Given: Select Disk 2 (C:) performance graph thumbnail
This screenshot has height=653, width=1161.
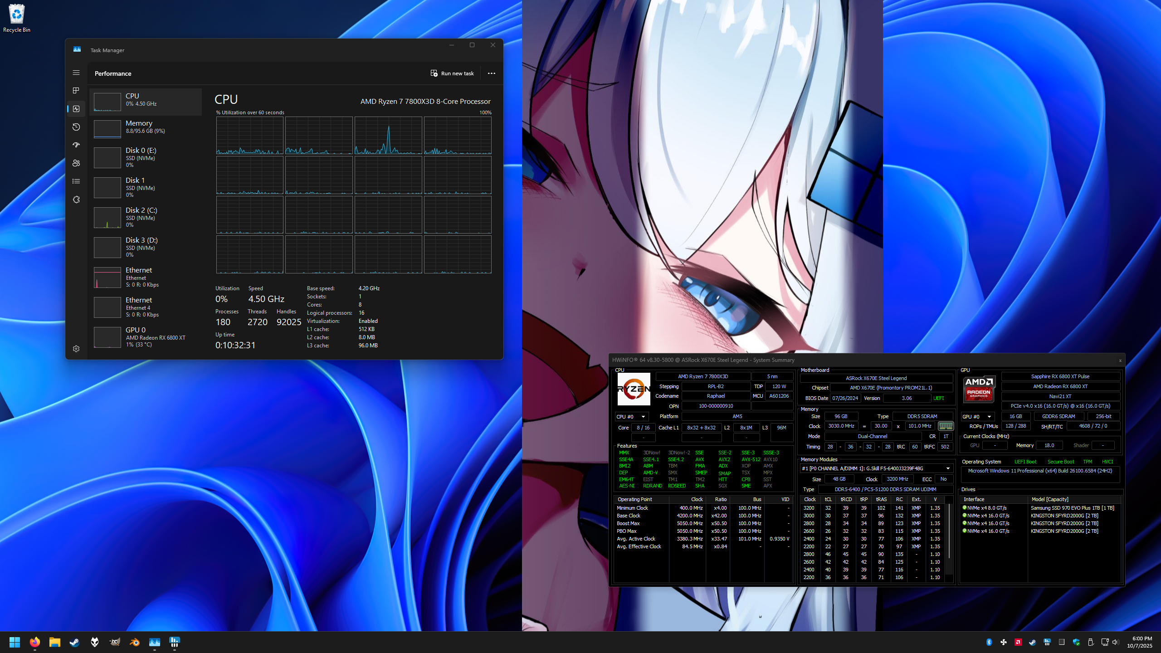Looking at the screenshot, I should pyautogui.click(x=107, y=217).
